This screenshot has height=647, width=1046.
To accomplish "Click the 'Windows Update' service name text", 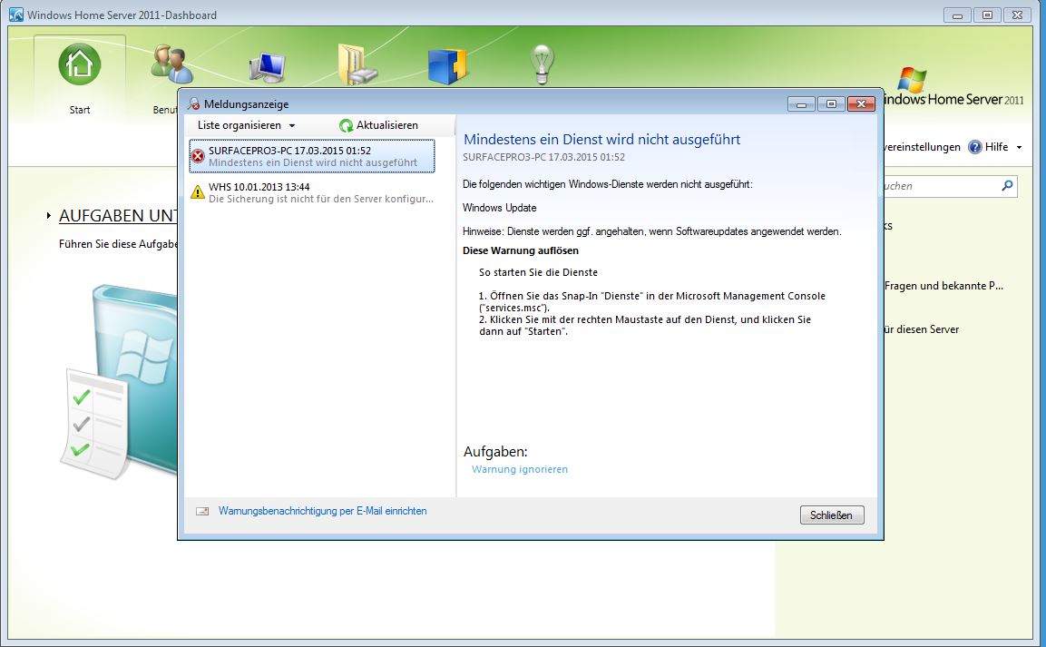I will click(500, 208).
